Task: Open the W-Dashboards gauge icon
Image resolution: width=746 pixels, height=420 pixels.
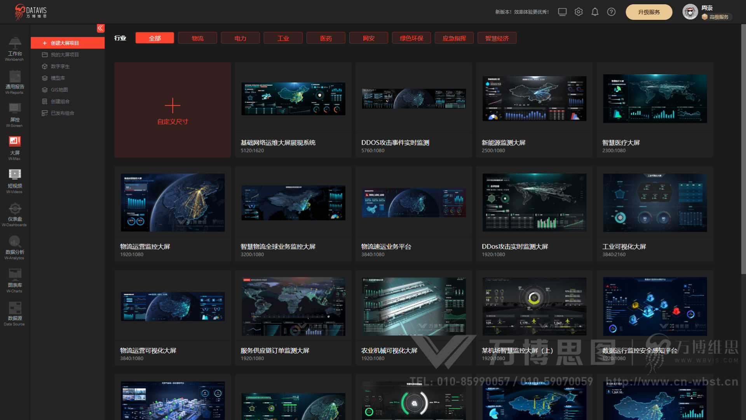Action: (15, 208)
